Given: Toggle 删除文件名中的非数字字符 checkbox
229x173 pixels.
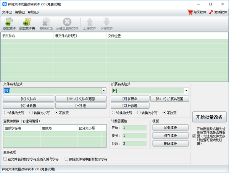Looking at the screenshot, I should pyautogui.click(x=66, y=158).
